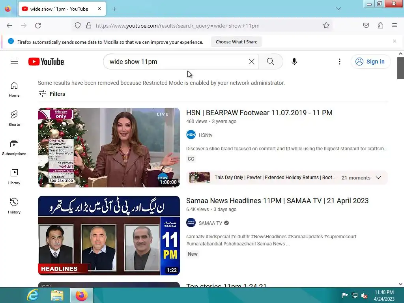
Task: Open tracking protection shield icon
Action: coord(78,26)
